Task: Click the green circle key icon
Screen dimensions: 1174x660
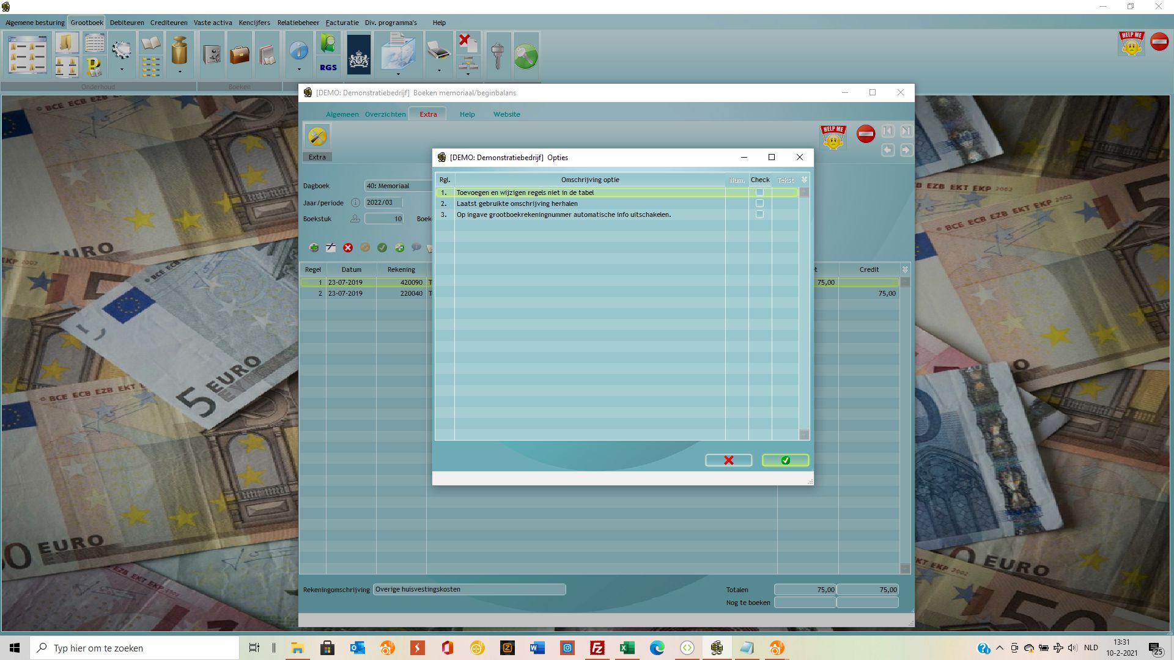Action: 526,56
